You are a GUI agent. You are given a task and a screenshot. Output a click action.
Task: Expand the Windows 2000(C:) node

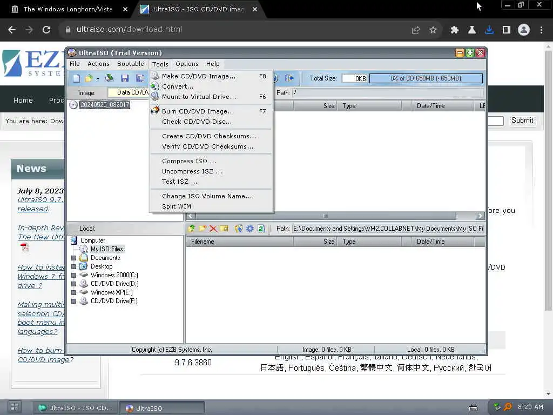(x=73, y=275)
